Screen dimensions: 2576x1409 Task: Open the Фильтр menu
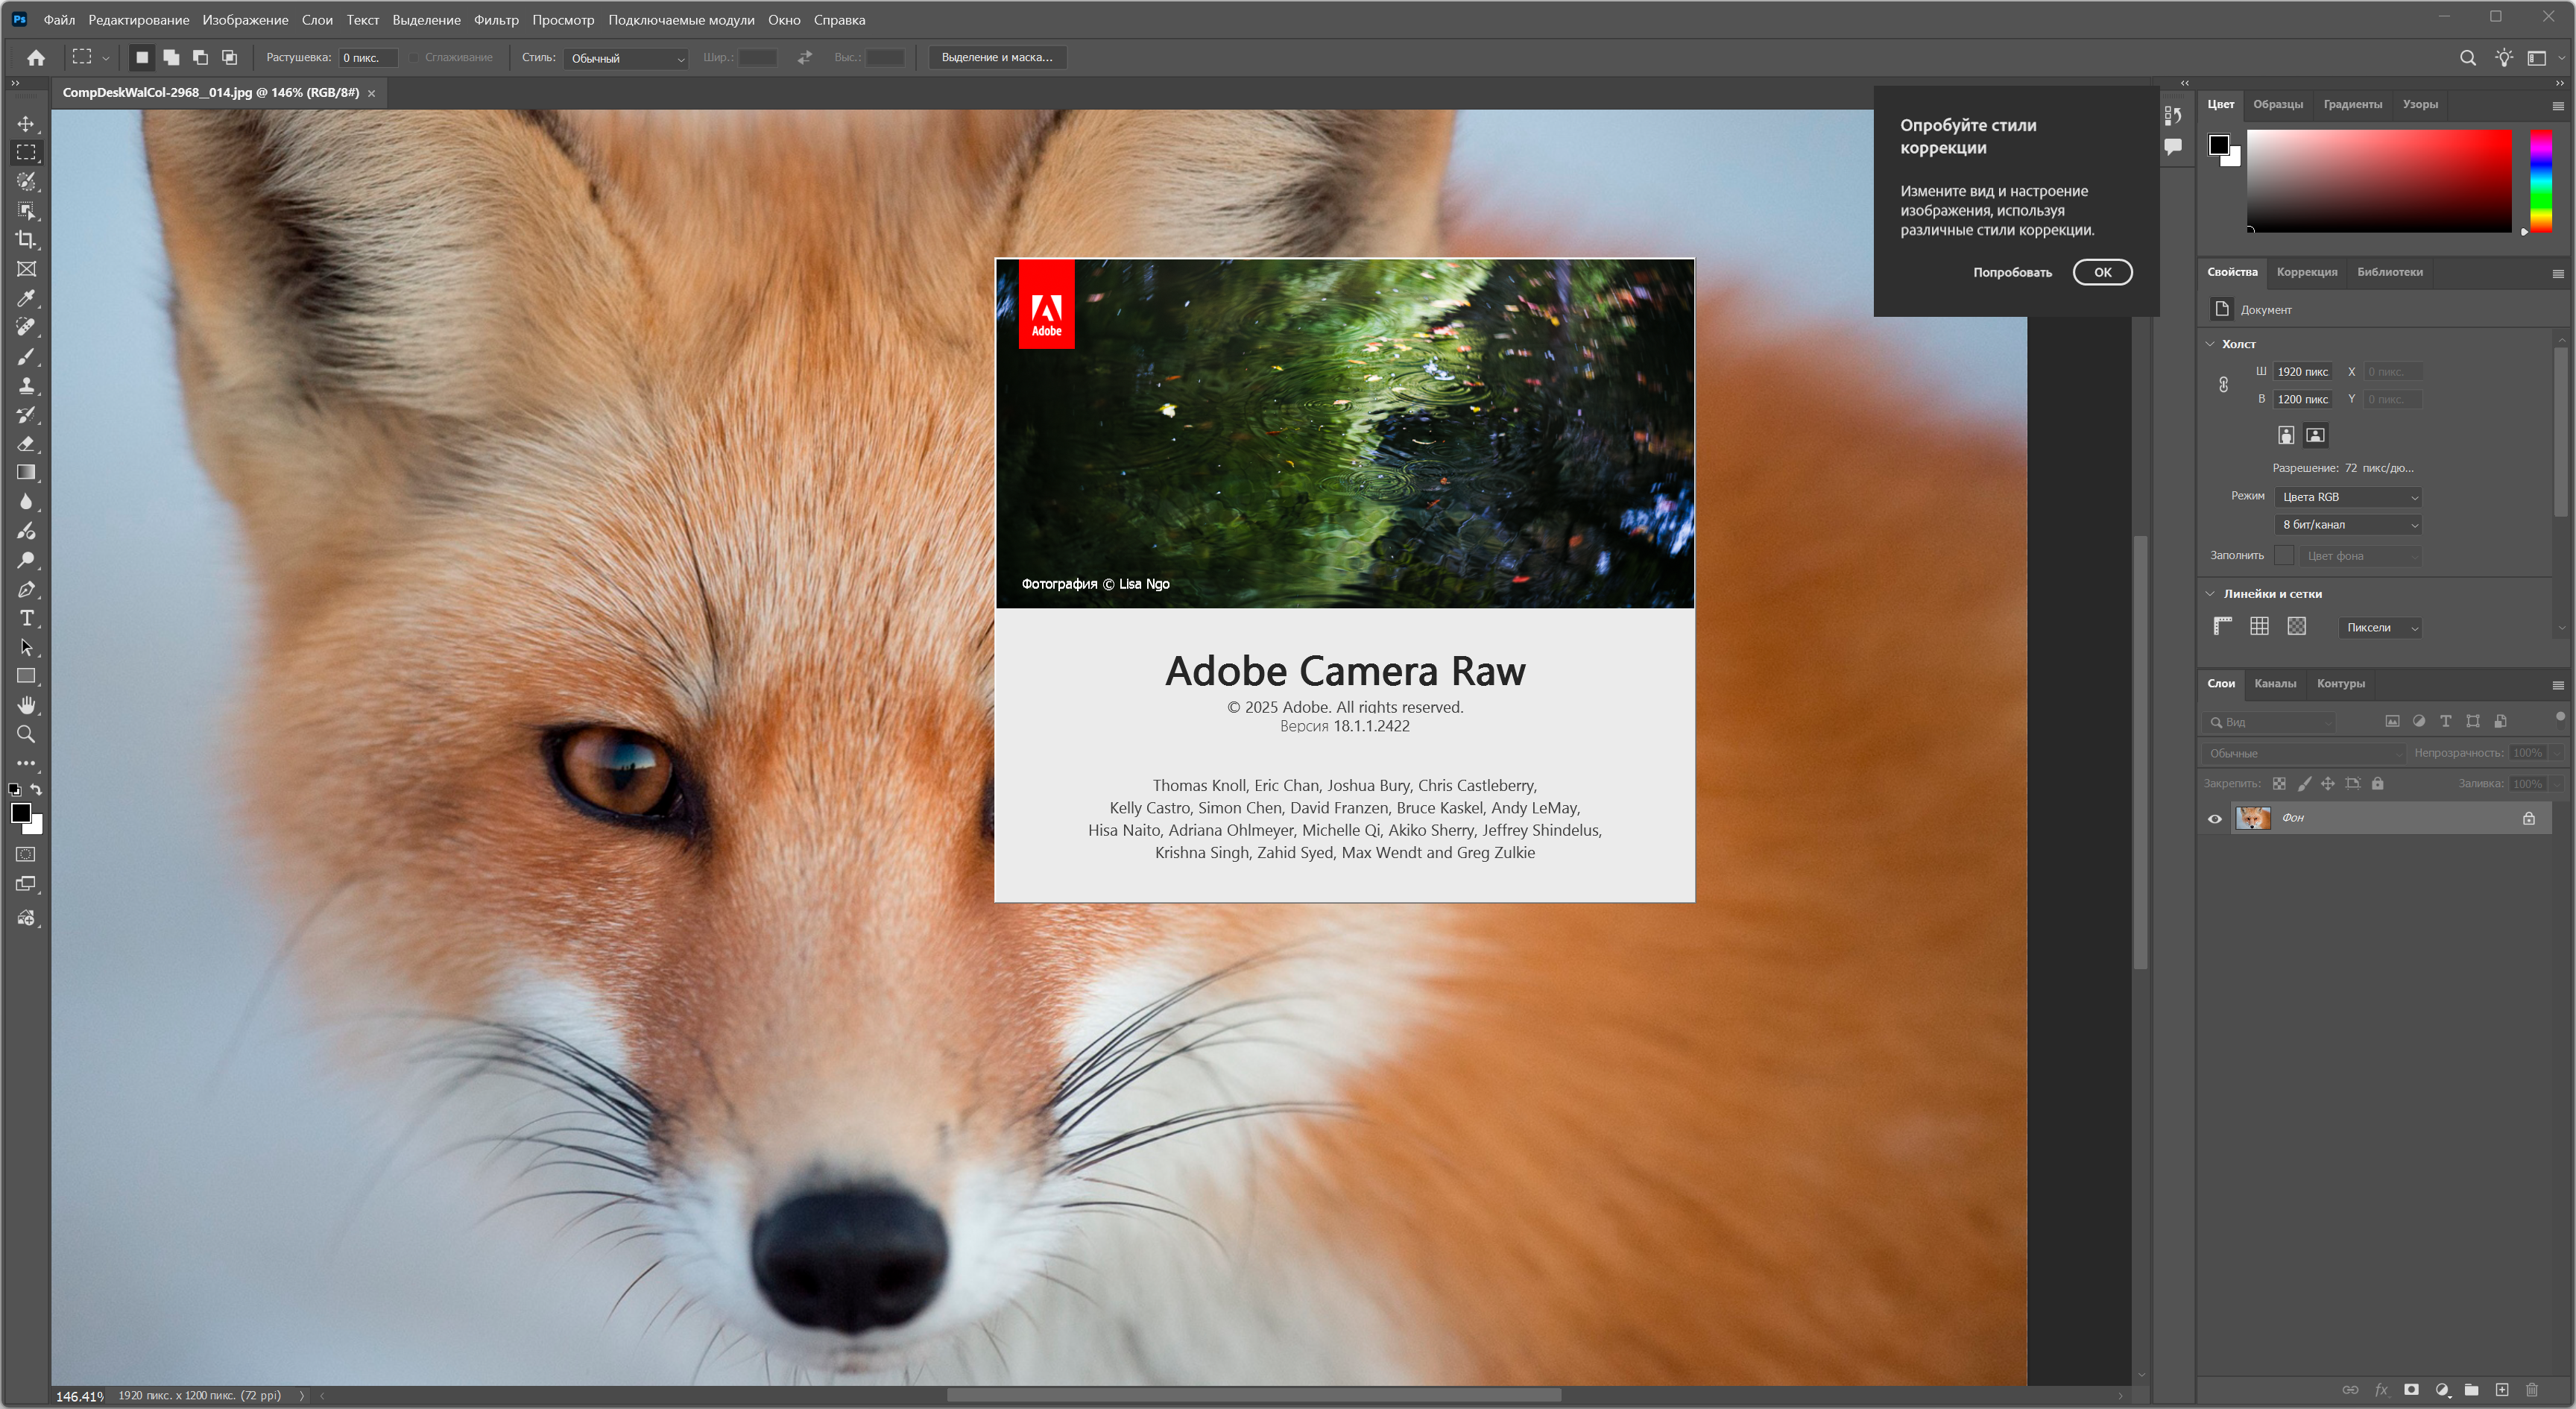click(496, 20)
